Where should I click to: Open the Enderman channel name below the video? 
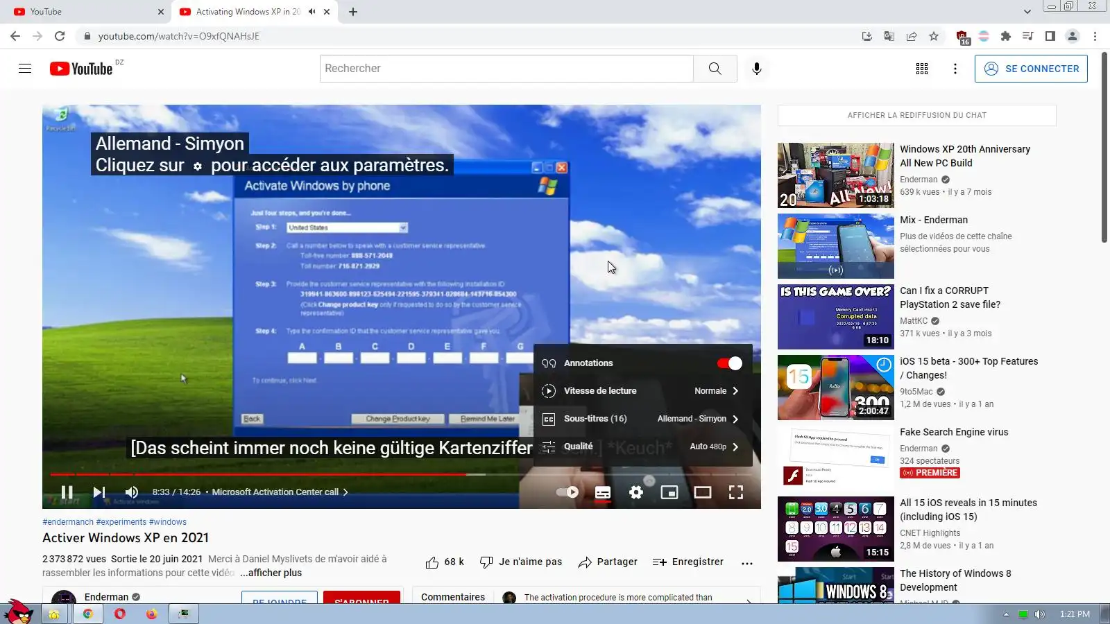click(x=106, y=597)
